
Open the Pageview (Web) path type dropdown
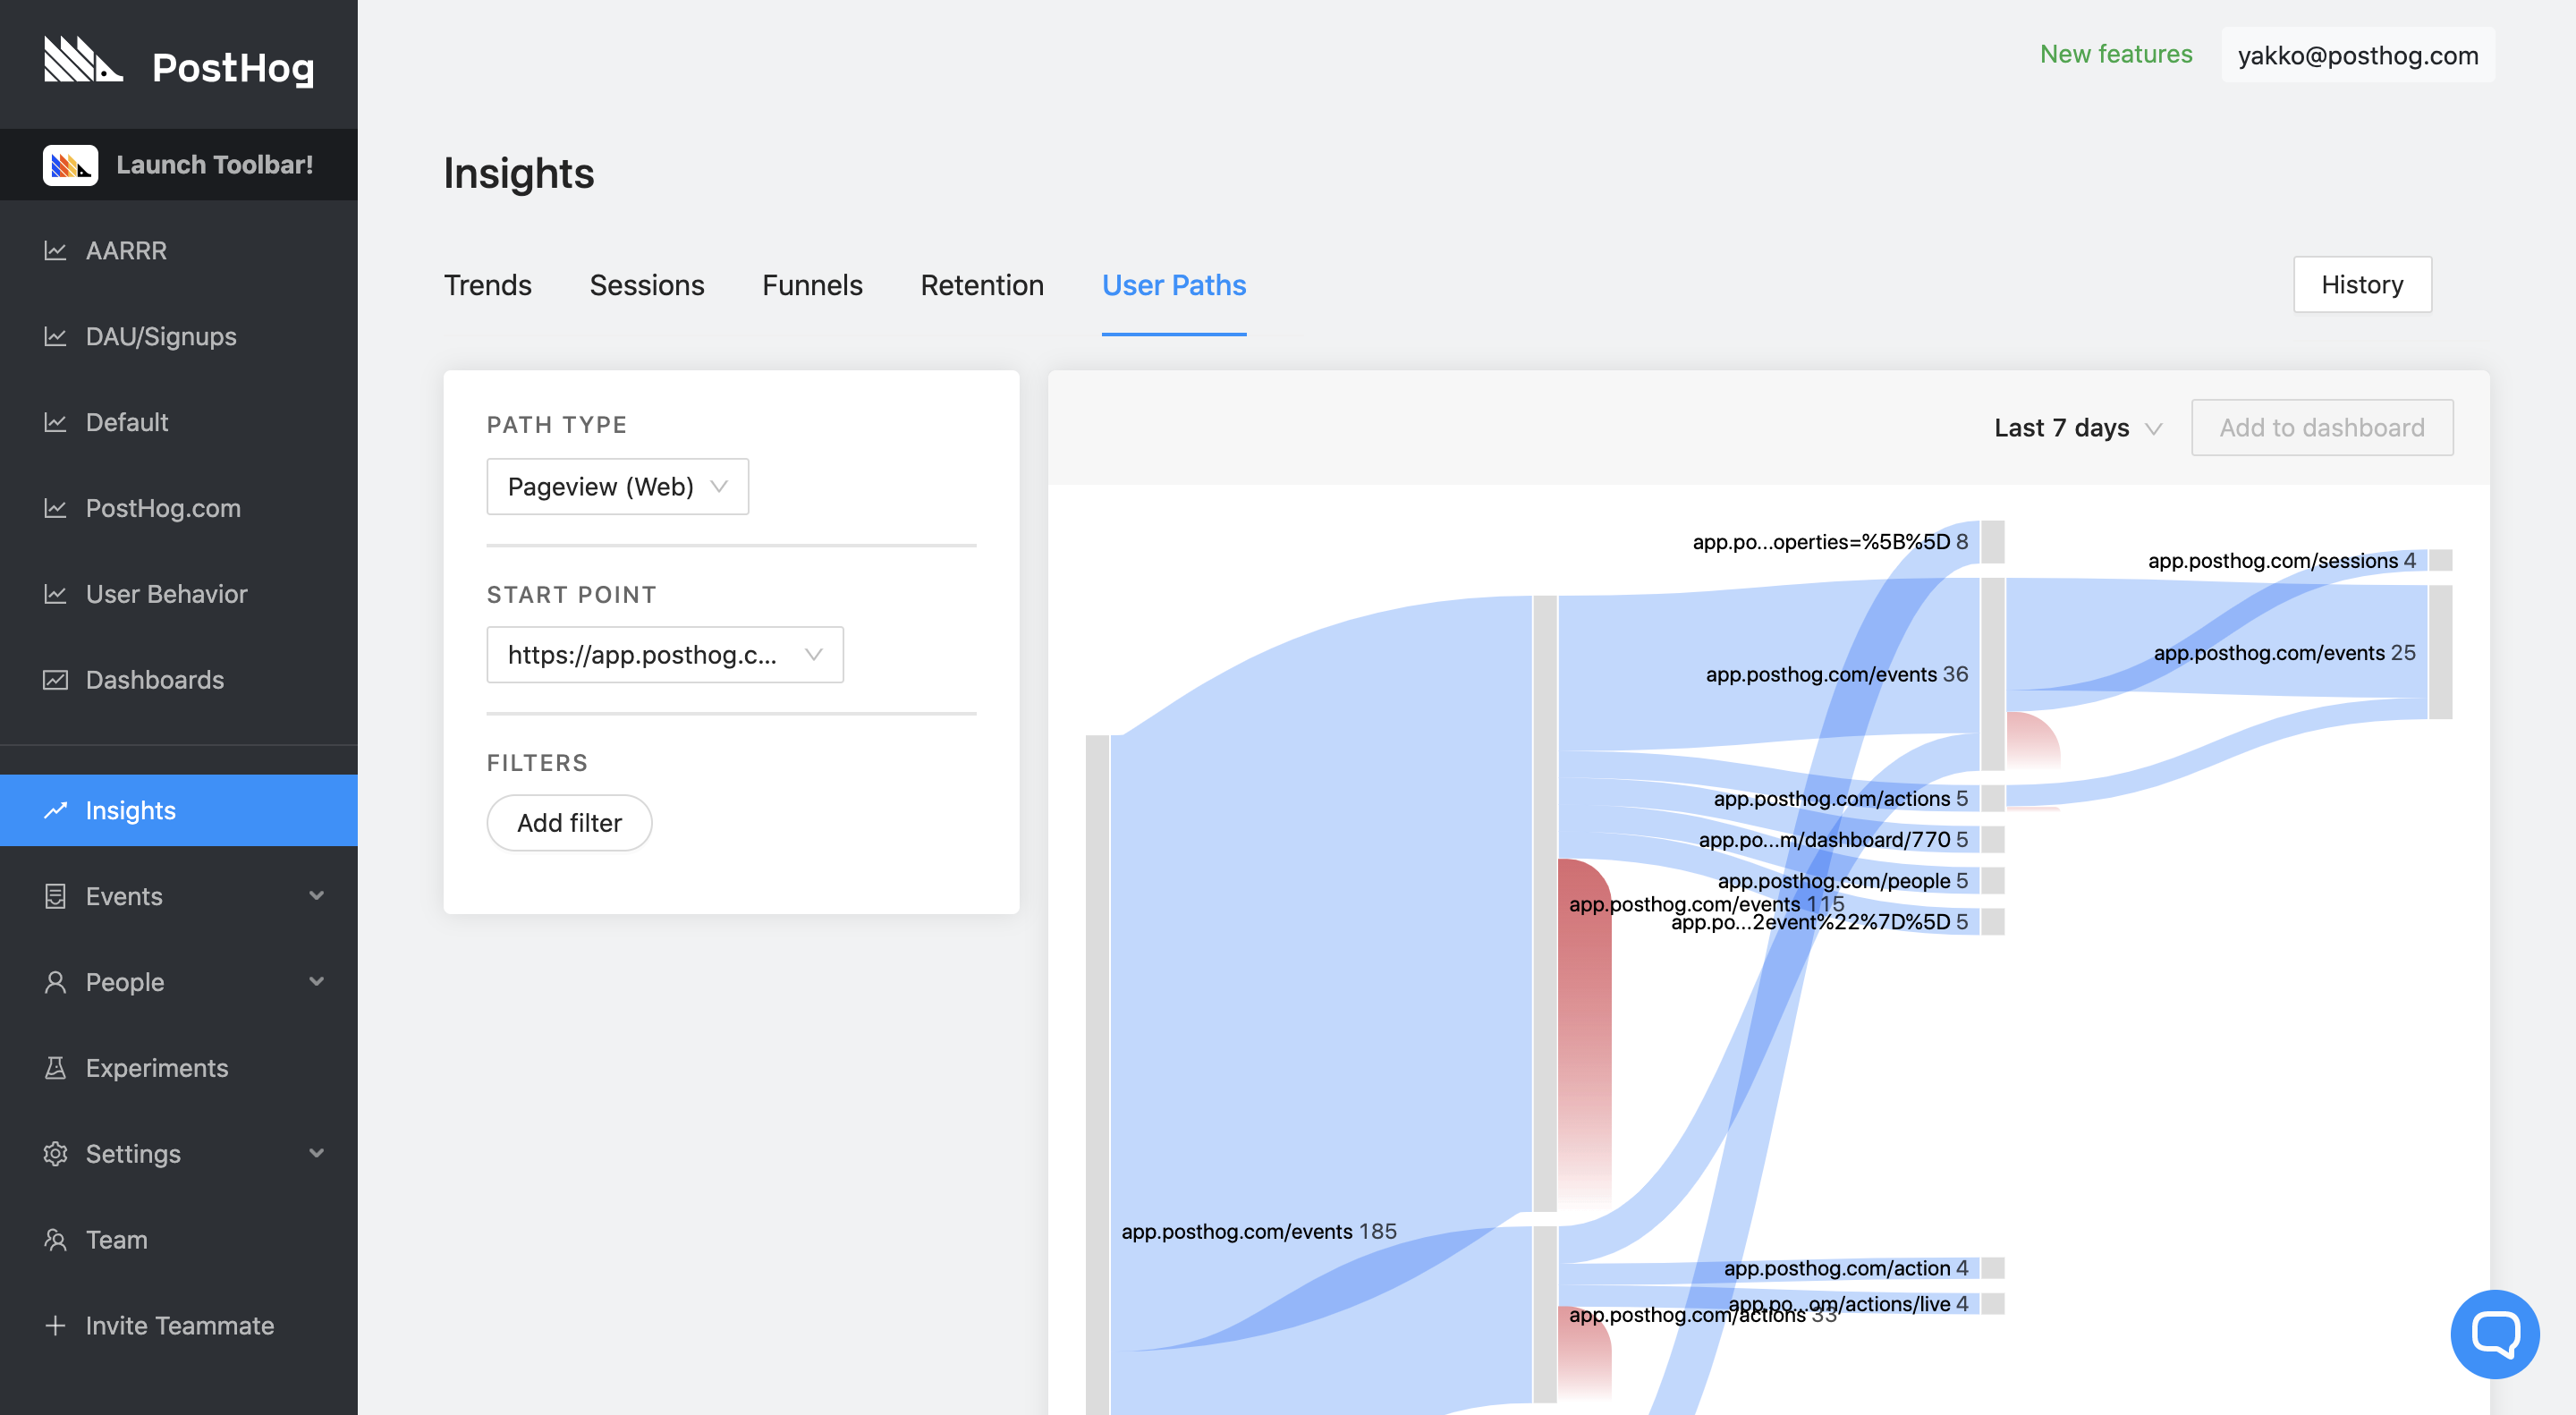(617, 487)
